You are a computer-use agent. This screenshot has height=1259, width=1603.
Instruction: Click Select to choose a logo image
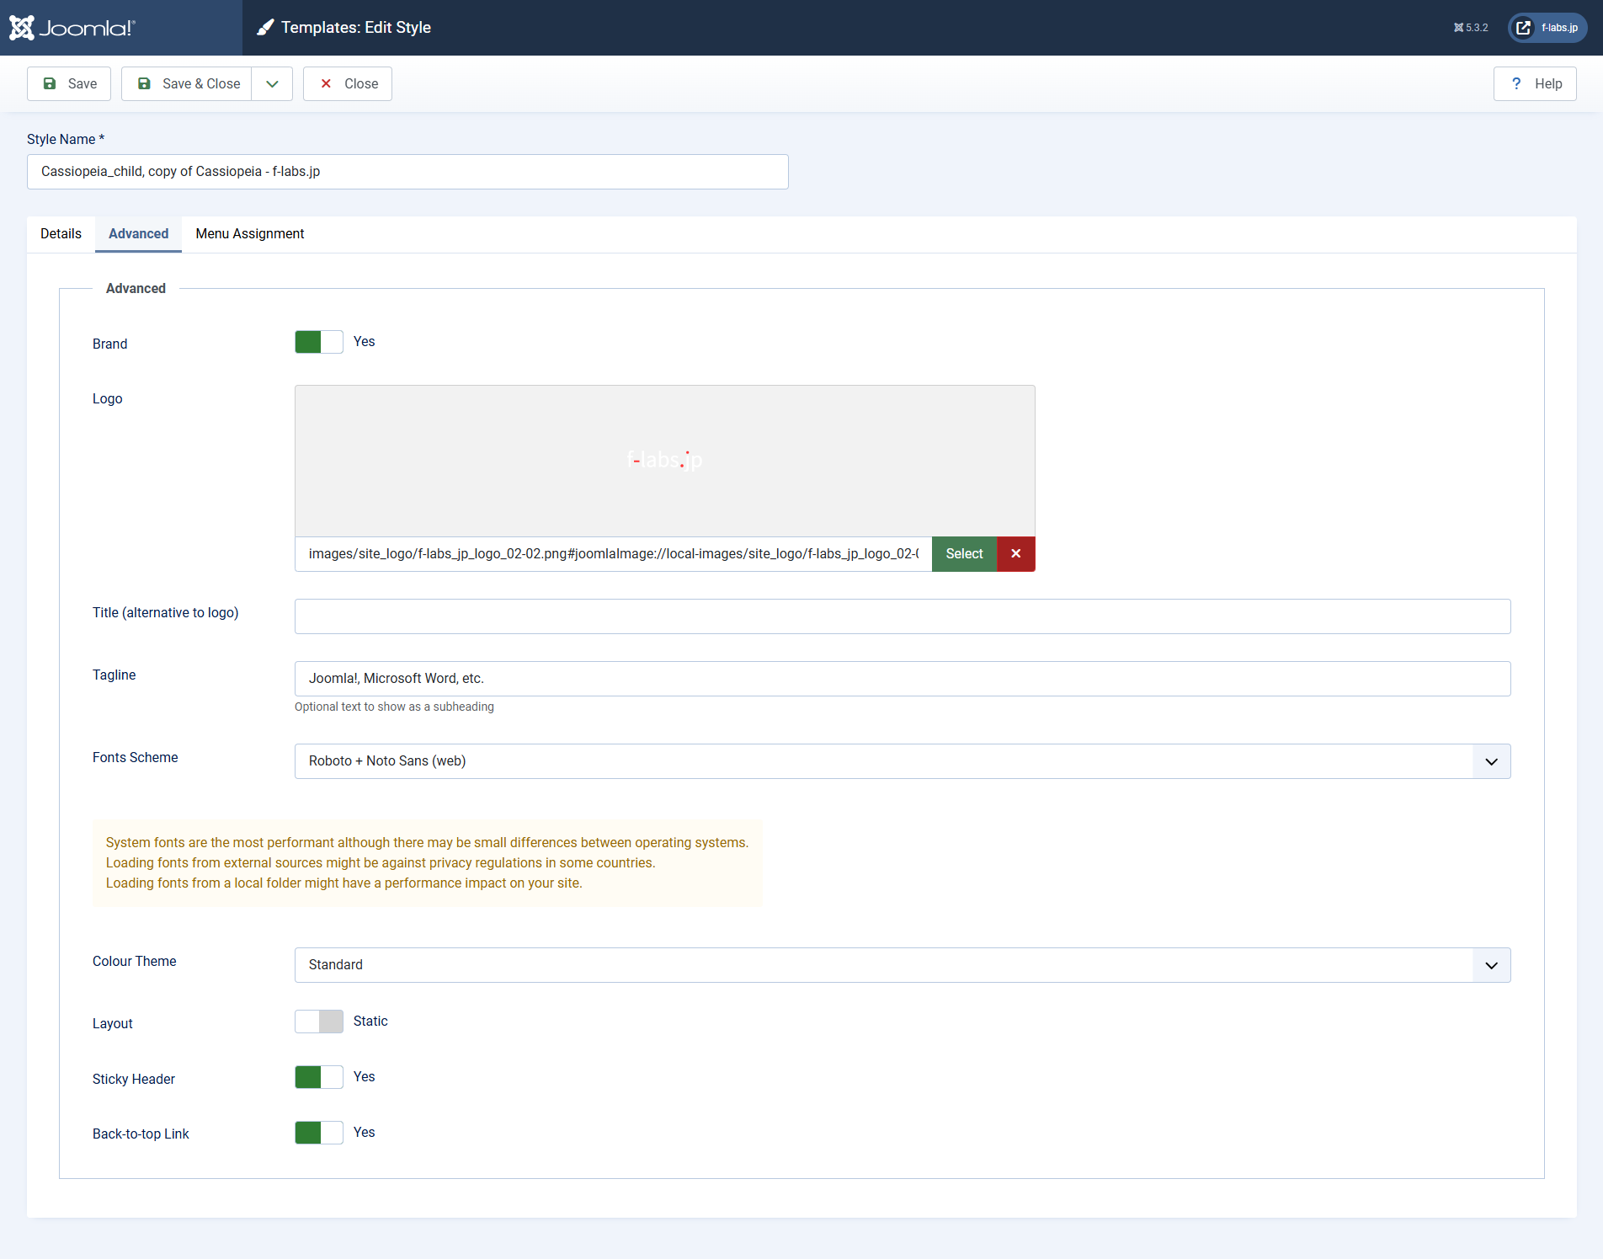point(964,554)
